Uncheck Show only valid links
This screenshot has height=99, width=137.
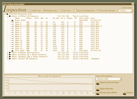coord(98,10)
